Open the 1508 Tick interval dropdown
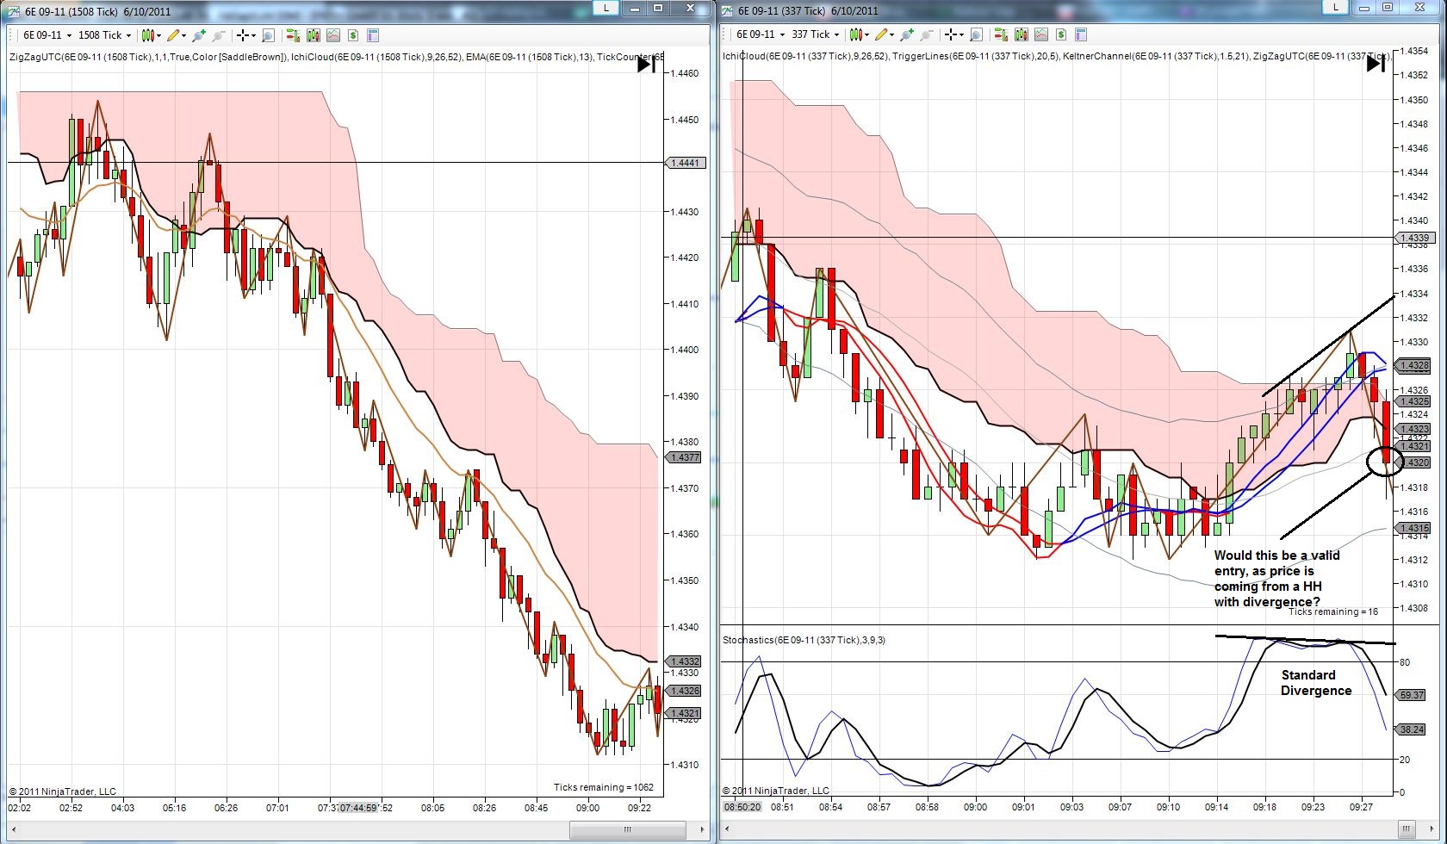1447x844 pixels. 104,35
